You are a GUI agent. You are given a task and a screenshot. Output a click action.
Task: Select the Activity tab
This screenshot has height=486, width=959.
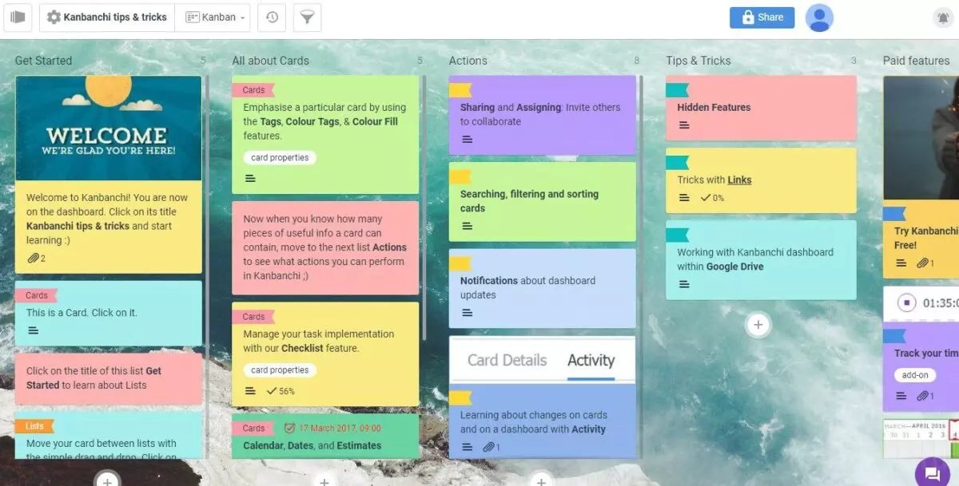(591, 360)
